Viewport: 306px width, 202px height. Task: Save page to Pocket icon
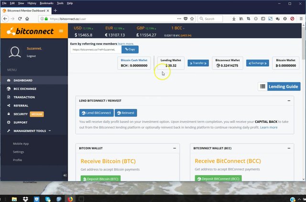186,19
